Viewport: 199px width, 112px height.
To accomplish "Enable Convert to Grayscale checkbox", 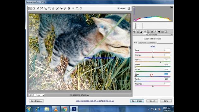I will click(145, 39).
